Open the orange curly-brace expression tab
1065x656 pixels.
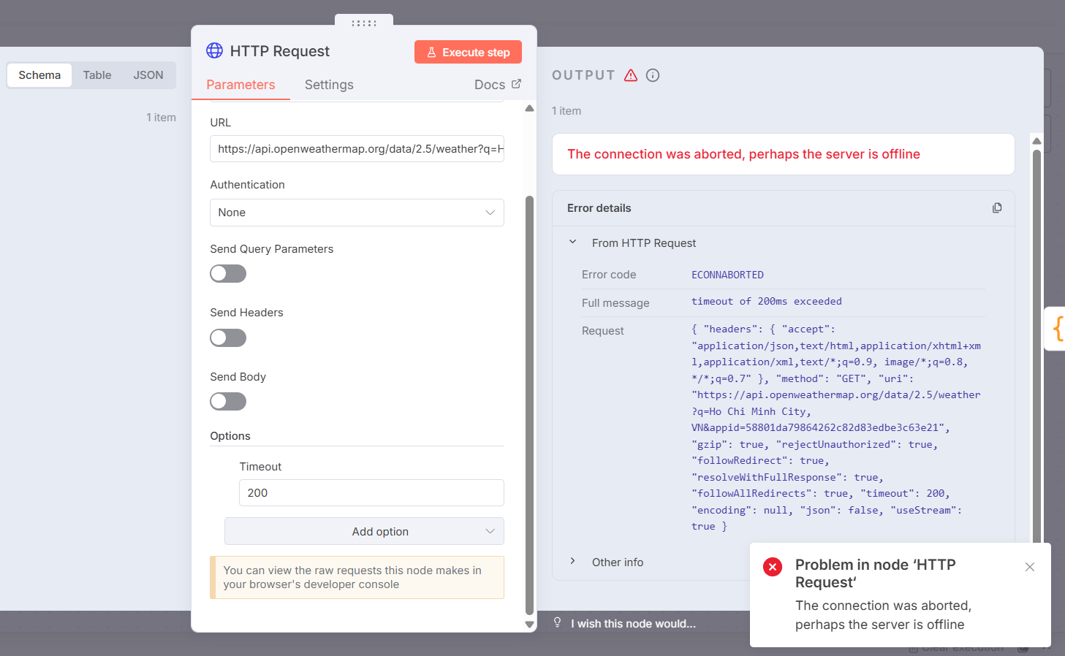[1057, 329]
